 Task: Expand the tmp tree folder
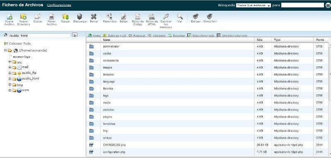10,85
